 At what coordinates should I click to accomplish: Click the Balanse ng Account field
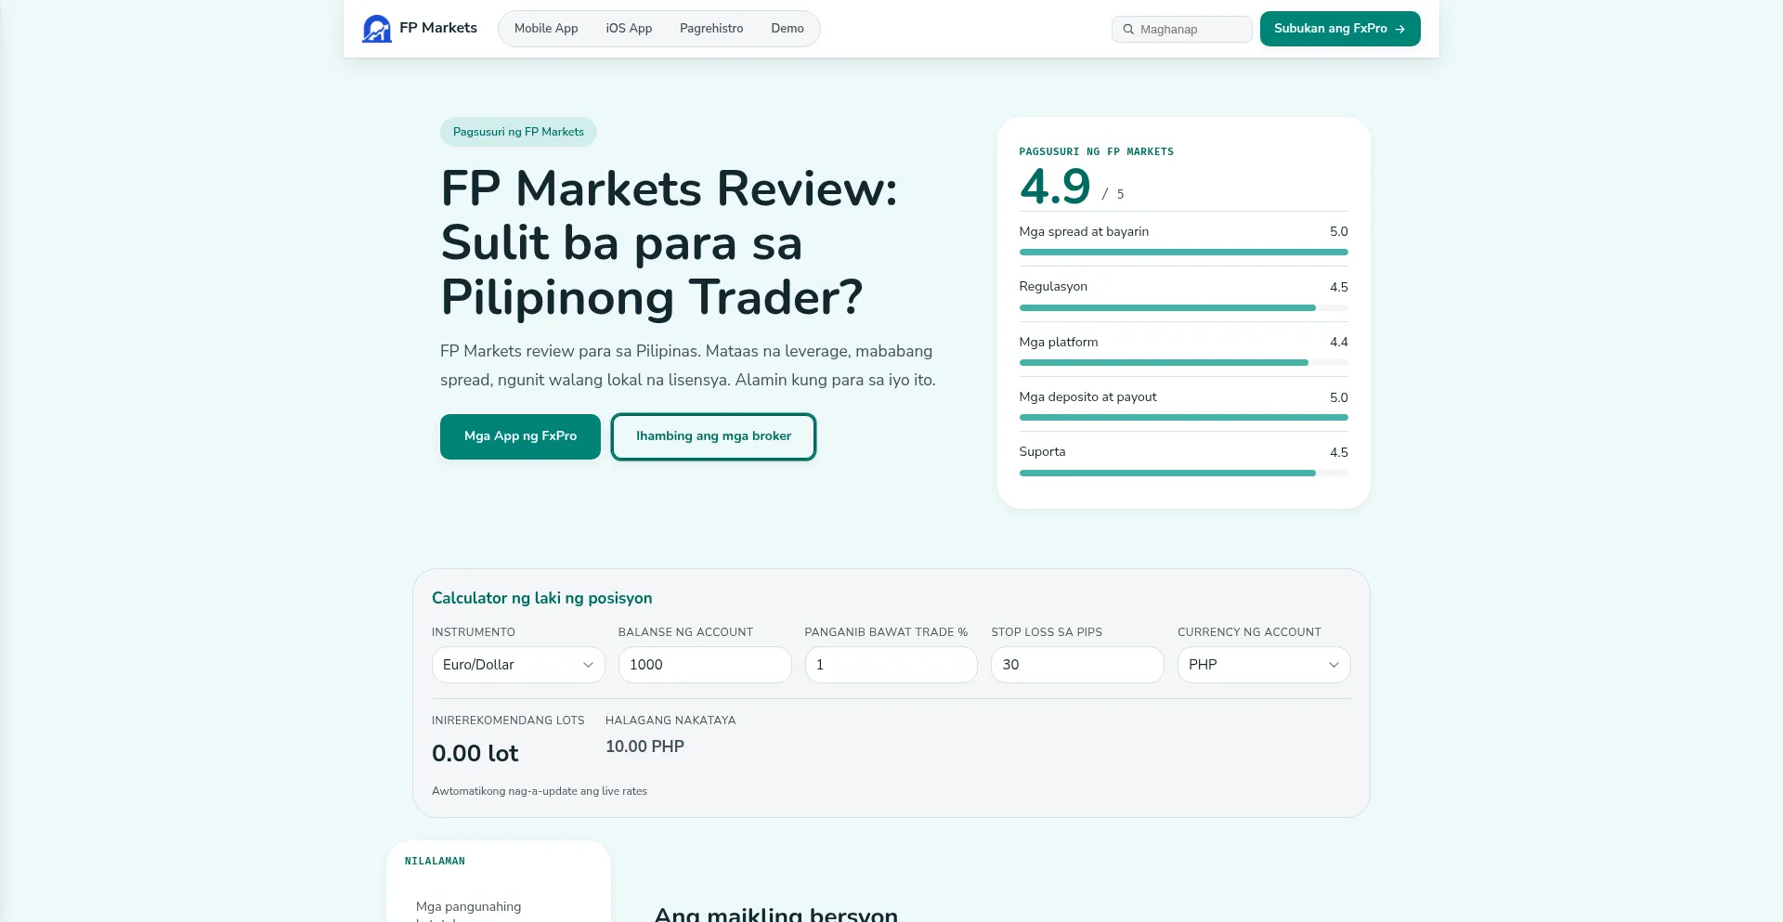coord(705,665)
